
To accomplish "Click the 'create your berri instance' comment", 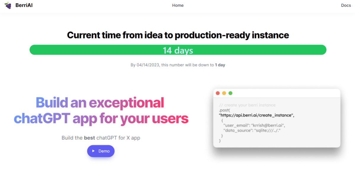I will pos(247,105).
